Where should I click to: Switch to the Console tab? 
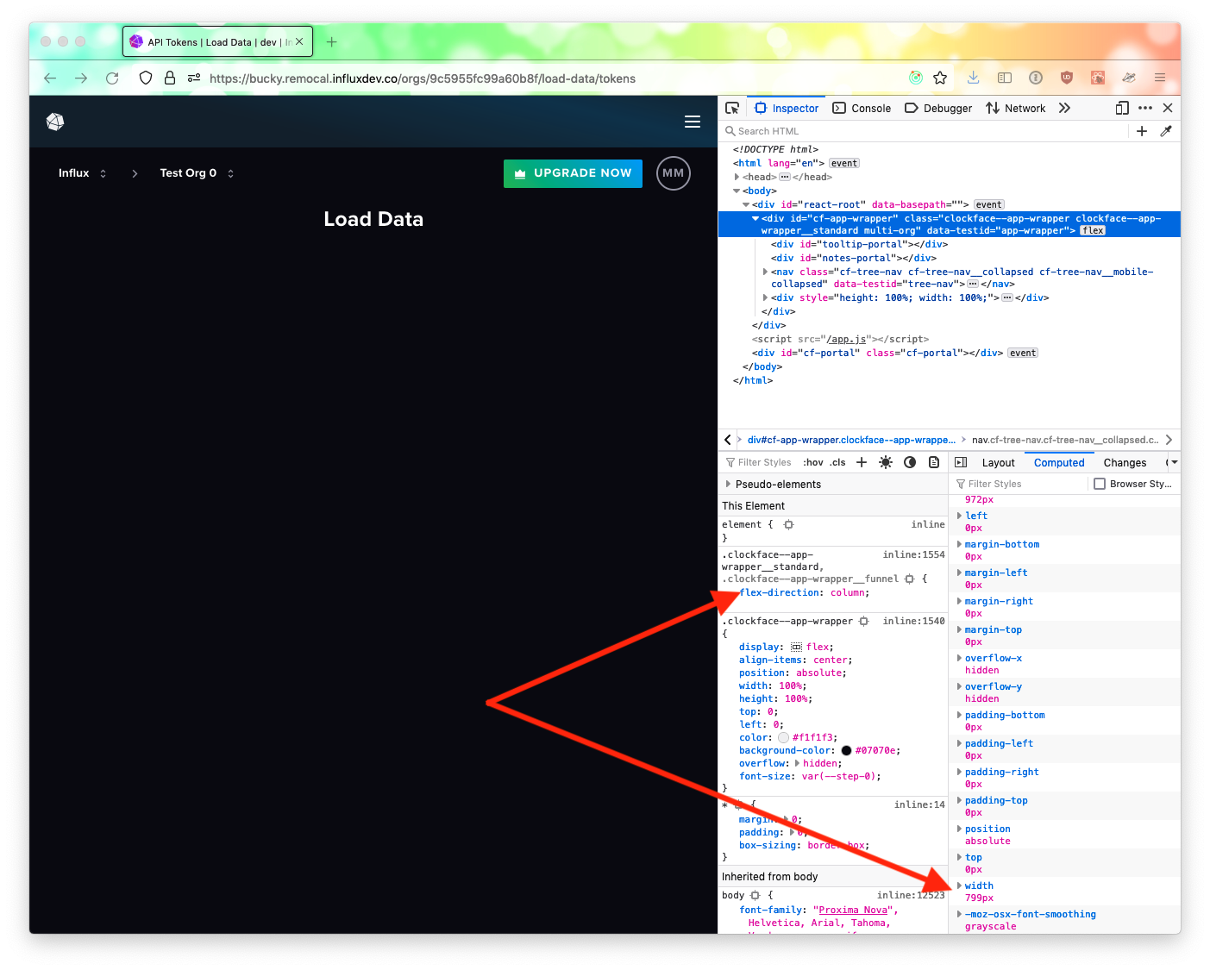[862, 108]
